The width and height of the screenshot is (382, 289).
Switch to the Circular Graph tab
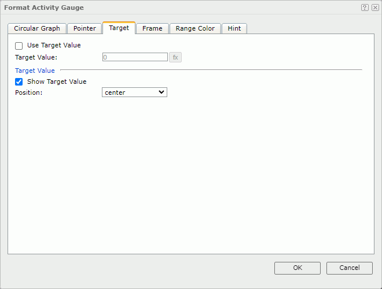click(37, 28)
